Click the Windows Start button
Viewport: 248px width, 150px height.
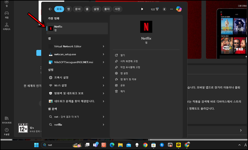tap(36, 145)
